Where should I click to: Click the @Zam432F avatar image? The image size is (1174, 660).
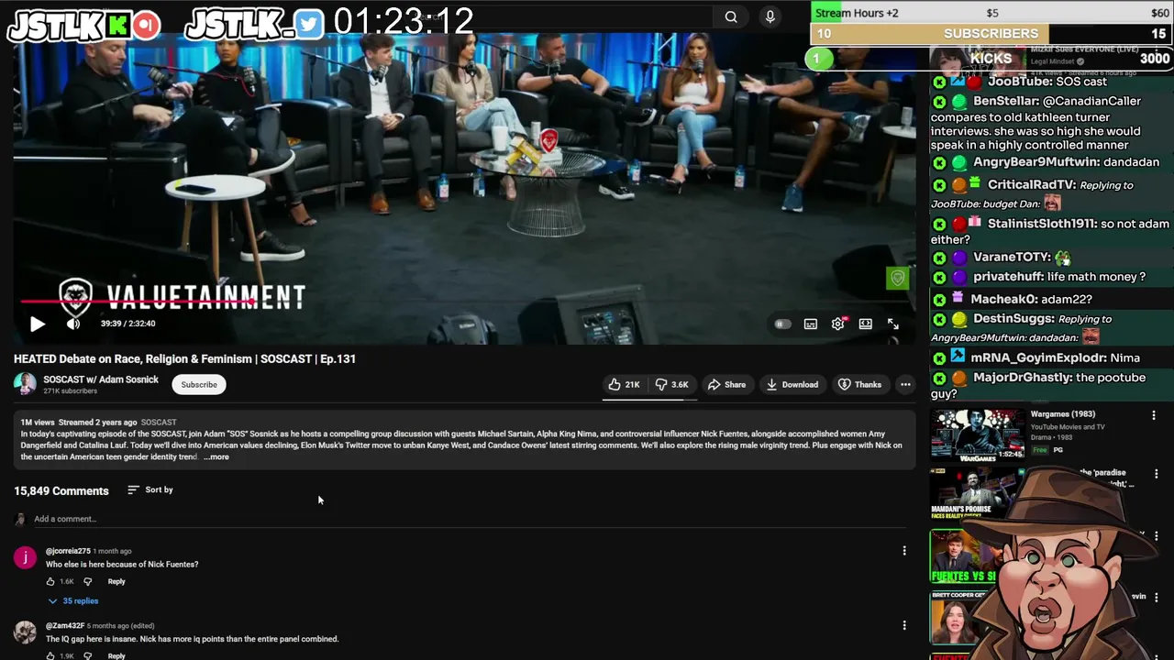[25, 632]
